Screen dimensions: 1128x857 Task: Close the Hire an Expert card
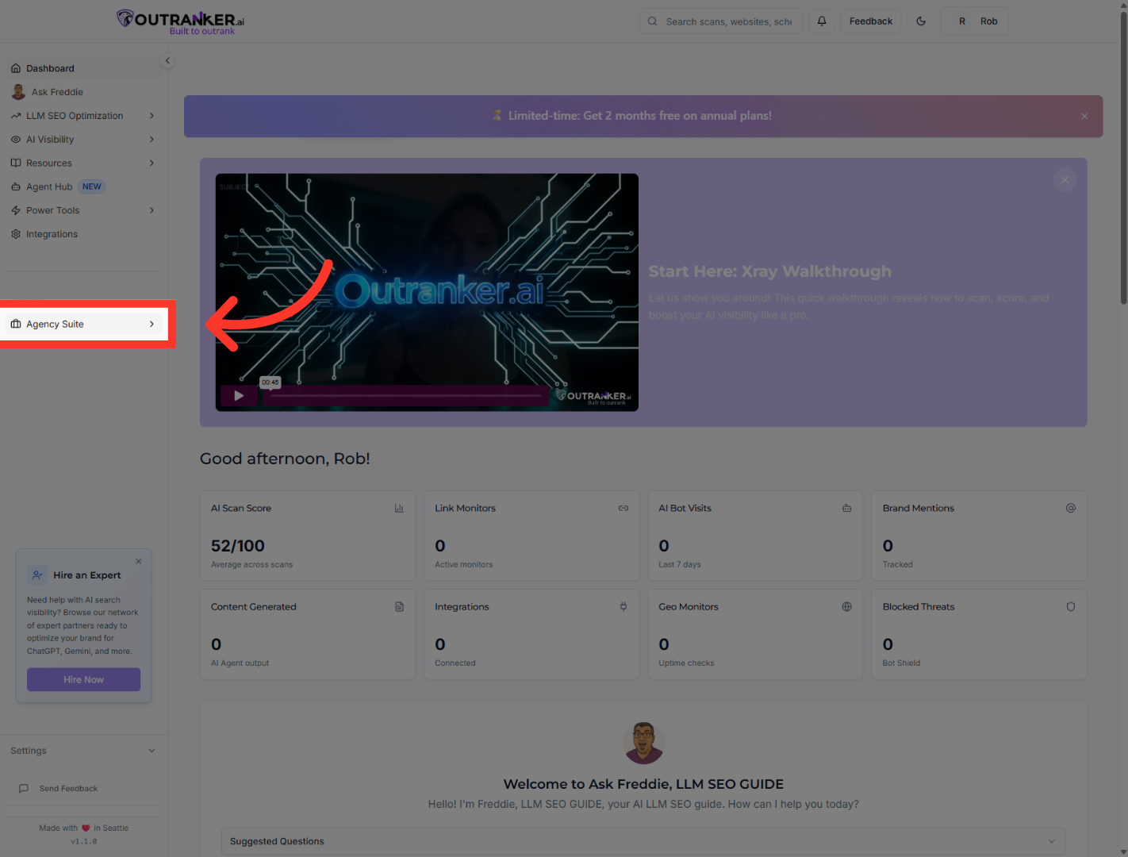[x=139, y=561]
